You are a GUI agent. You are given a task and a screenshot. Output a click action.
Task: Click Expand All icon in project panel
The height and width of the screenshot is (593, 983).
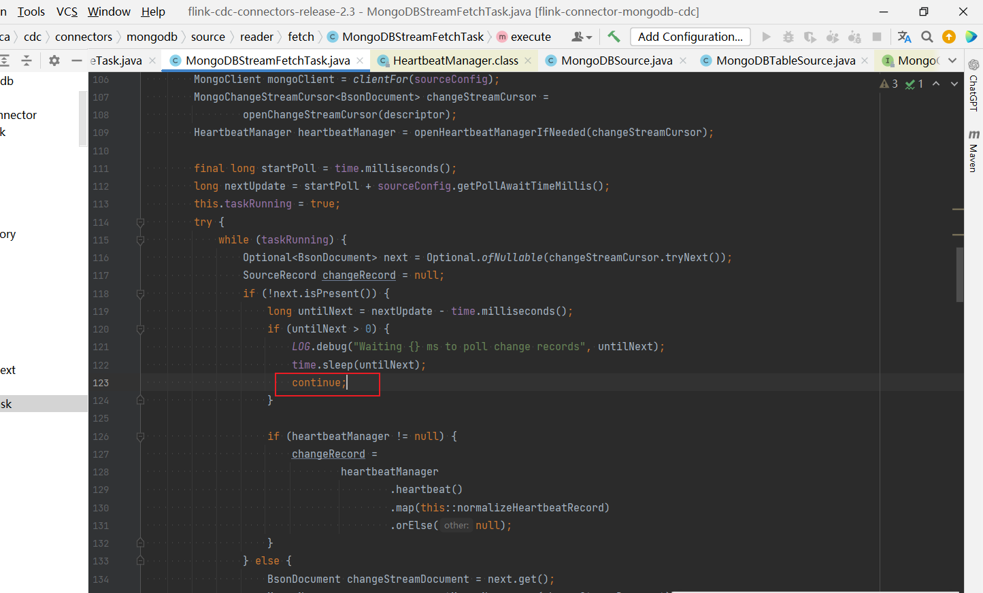coord(5,61)
